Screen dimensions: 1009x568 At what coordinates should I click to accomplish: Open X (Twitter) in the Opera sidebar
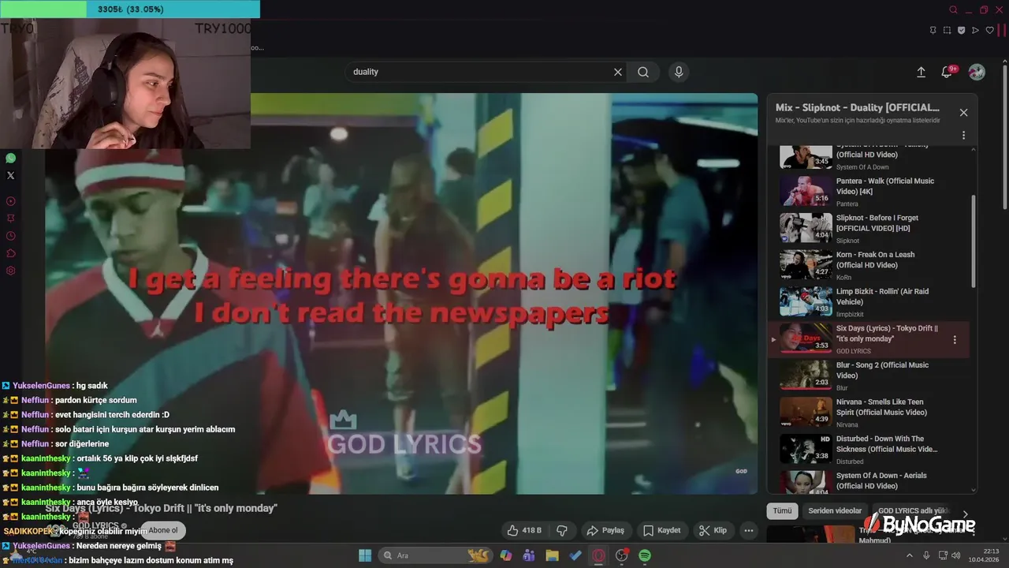(10, 176)
